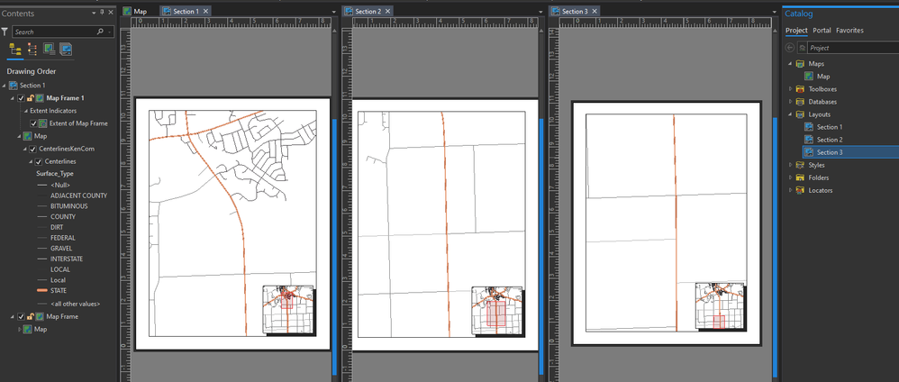Close the Section 1 tab

pyautogui.click(x=205, y=11)
